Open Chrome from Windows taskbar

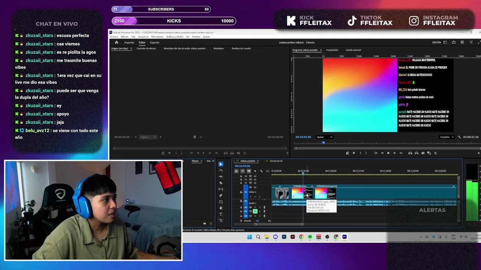pos(301,237)
